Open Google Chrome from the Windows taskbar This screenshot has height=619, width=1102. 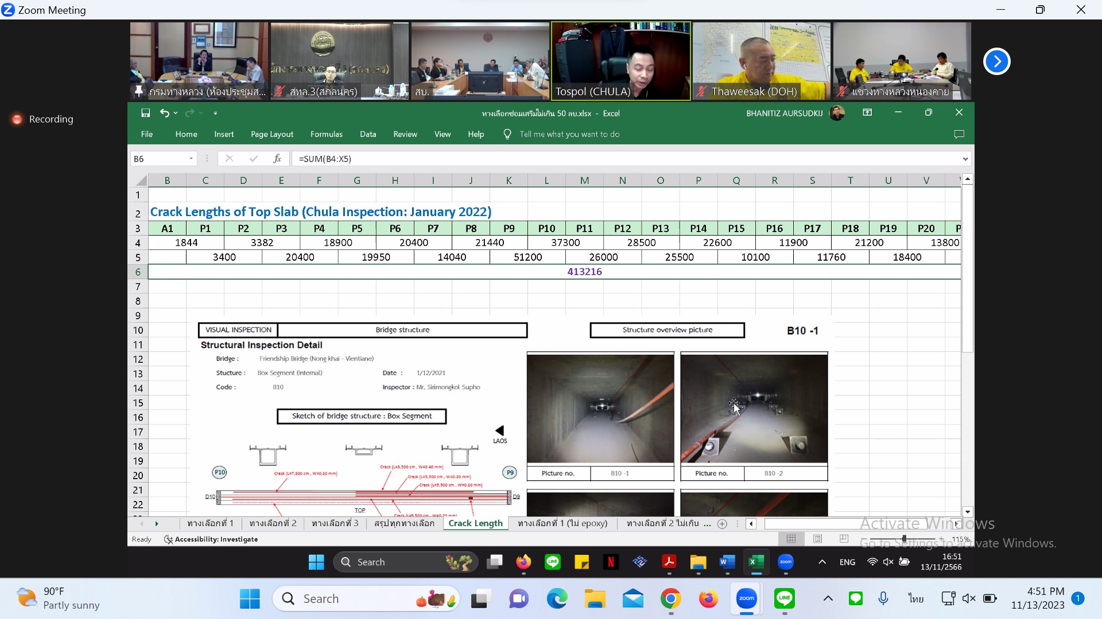(670, 599)
